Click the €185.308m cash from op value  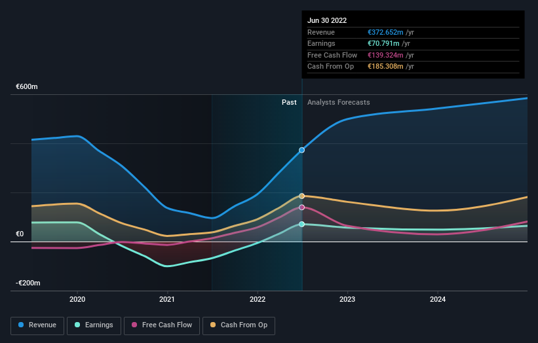(385, 67)
